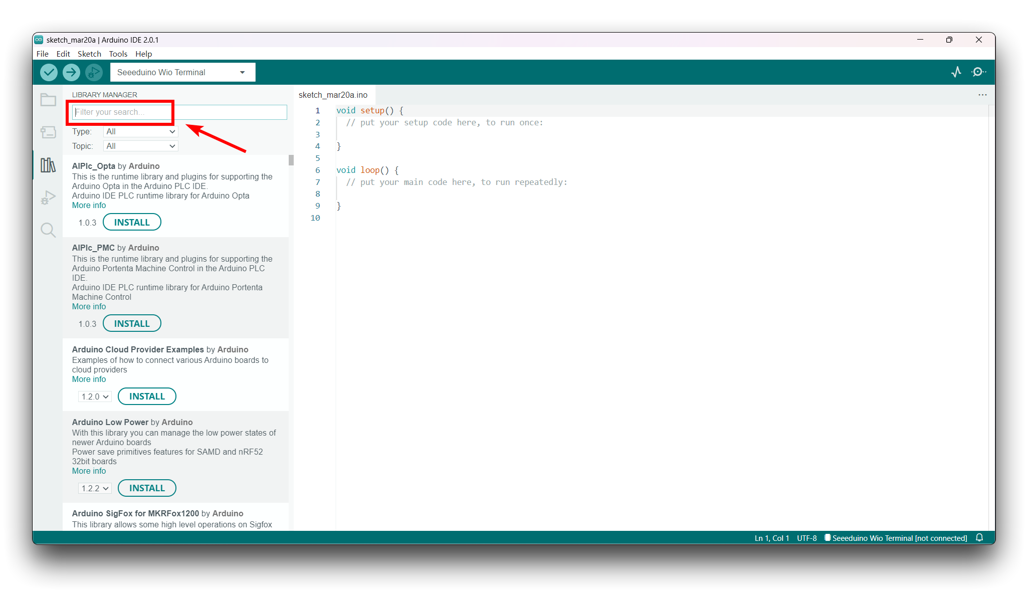This screenshot has width=1028, height=593.
Task: Start debugging with the debug toolbar button
Action: 94,72
